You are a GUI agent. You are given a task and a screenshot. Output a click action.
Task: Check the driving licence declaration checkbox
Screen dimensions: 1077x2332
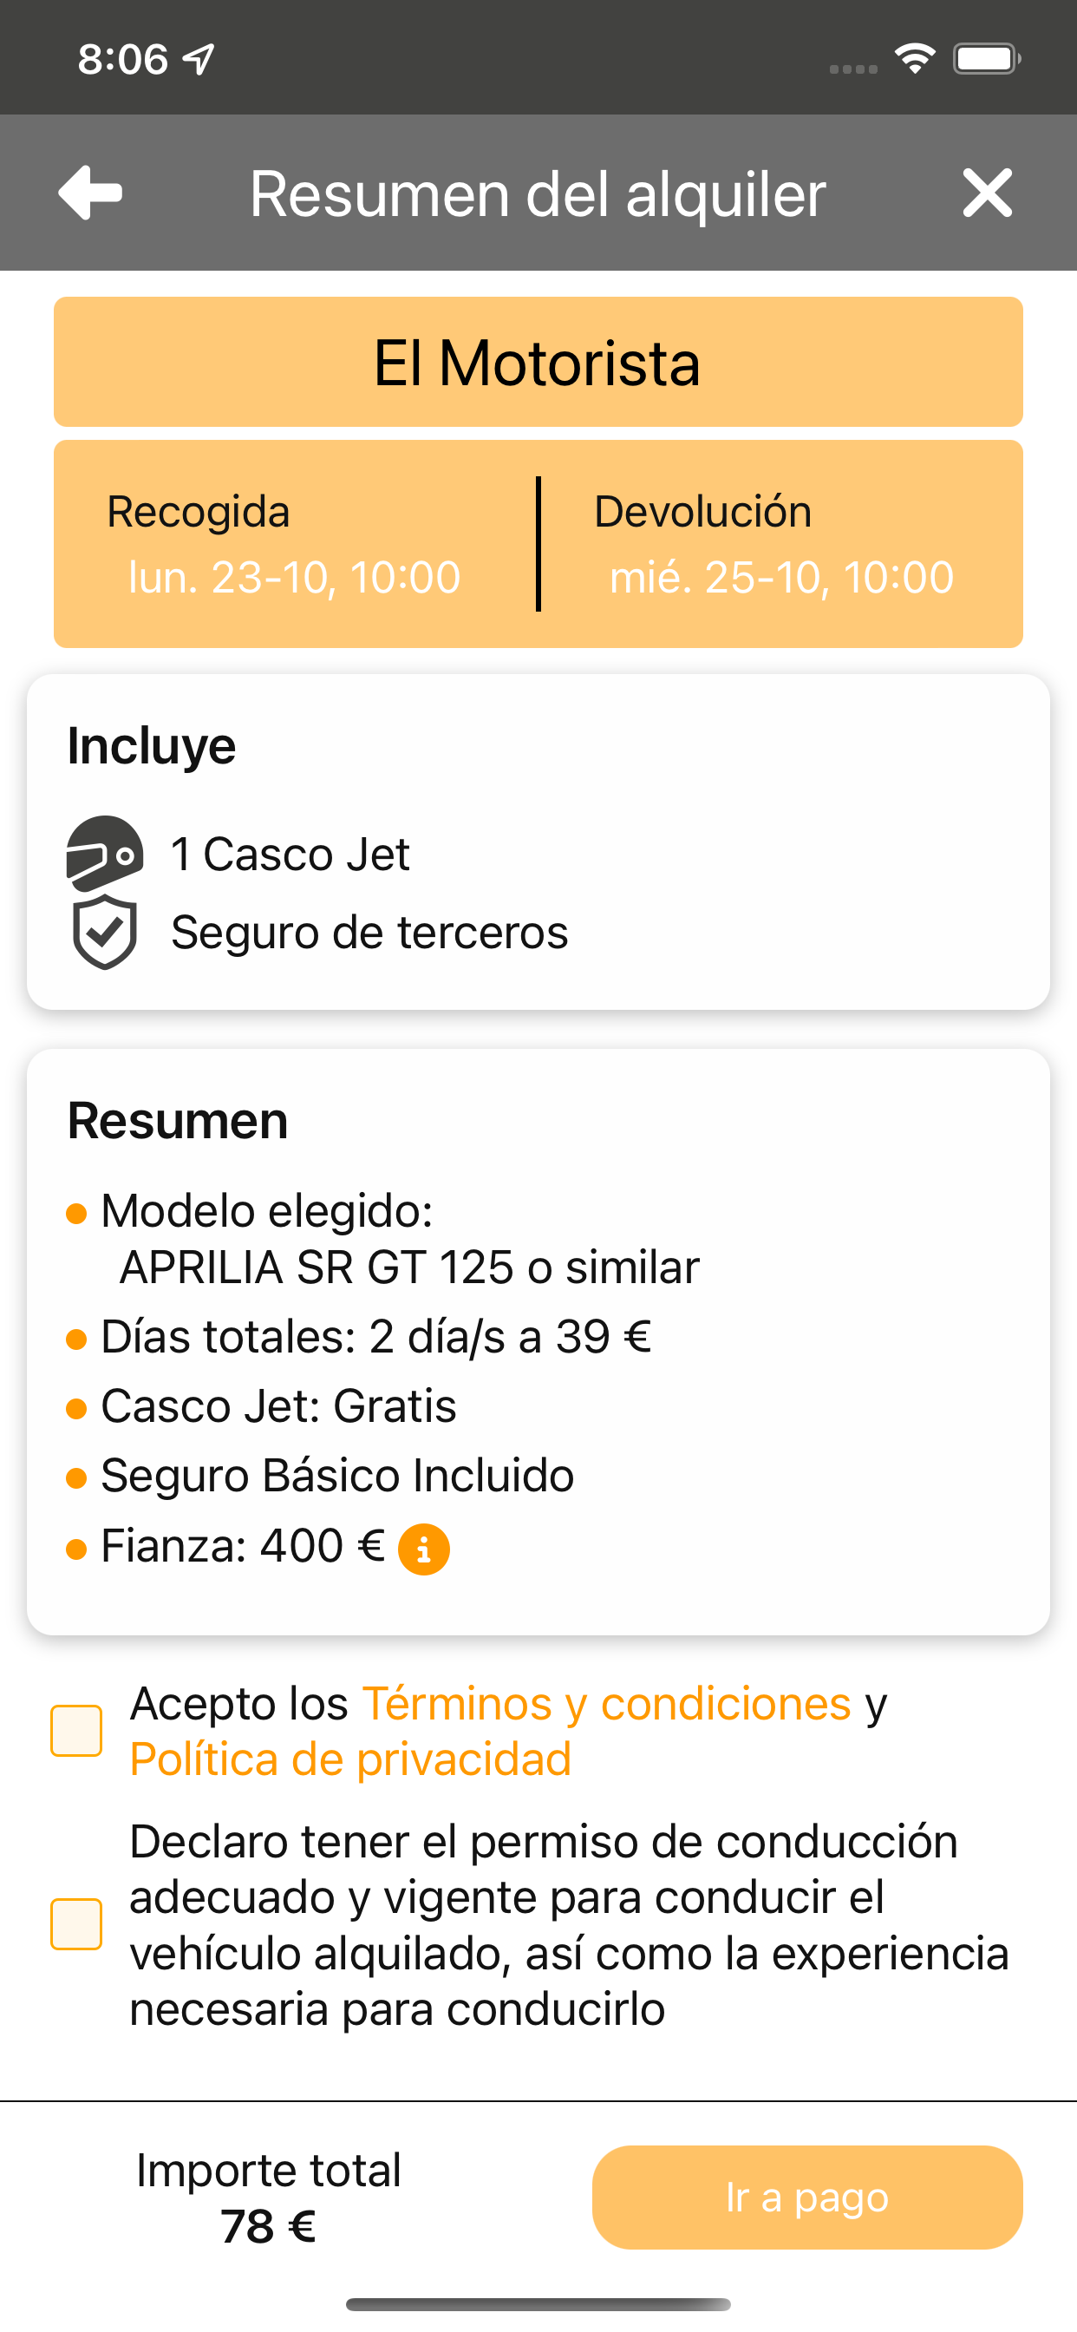(76, 1923)
